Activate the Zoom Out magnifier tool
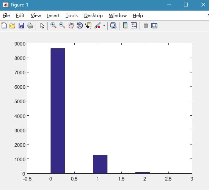 coord(62,25)
